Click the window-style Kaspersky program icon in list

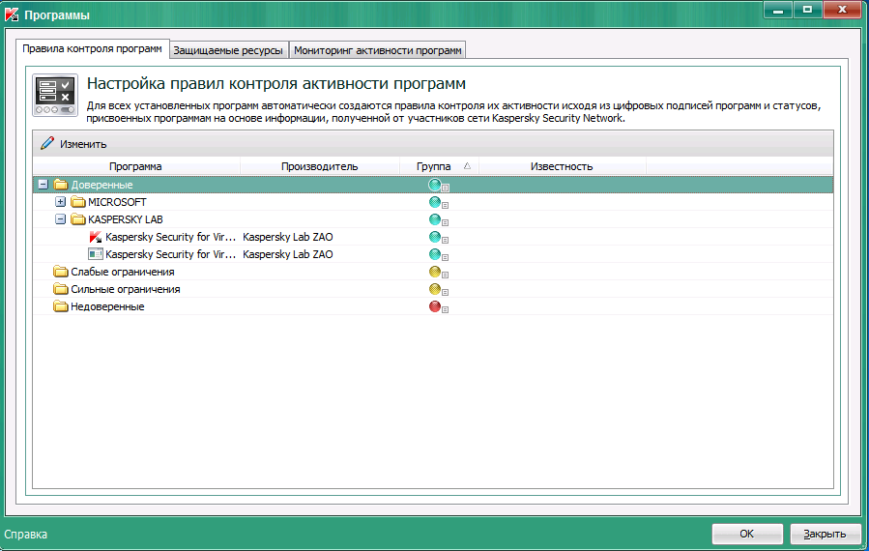pyautogui.click(x=95, y=254)
